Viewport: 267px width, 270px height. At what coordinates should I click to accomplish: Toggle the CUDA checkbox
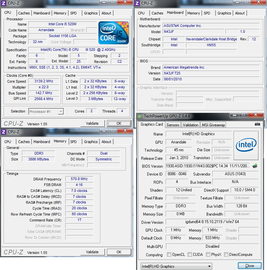(x=190, y=255)
